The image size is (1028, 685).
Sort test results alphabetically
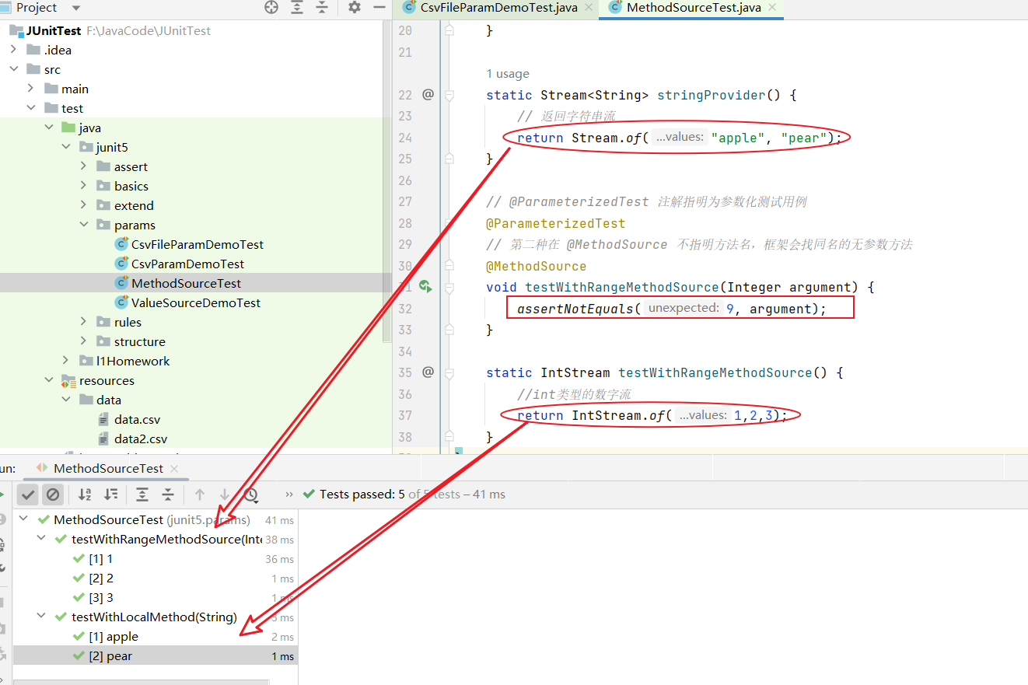pos(86,495)
